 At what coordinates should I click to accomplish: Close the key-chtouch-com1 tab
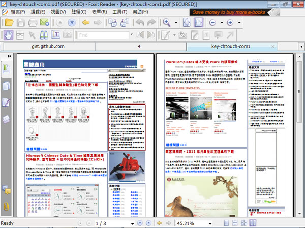(273, 47)
